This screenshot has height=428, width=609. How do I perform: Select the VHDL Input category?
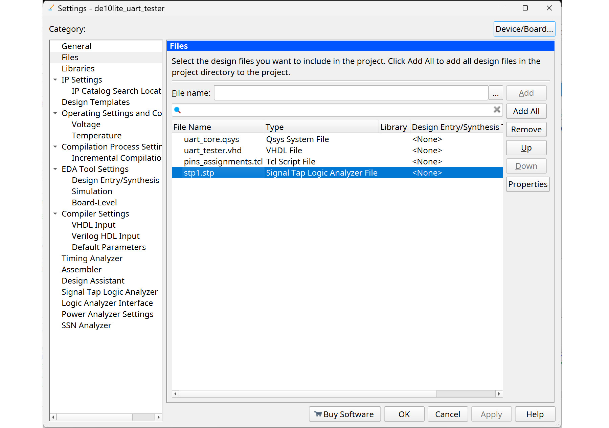point(93,225)
